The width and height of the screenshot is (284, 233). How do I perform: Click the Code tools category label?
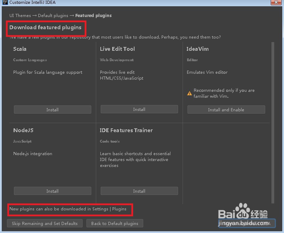click(110, 141)
